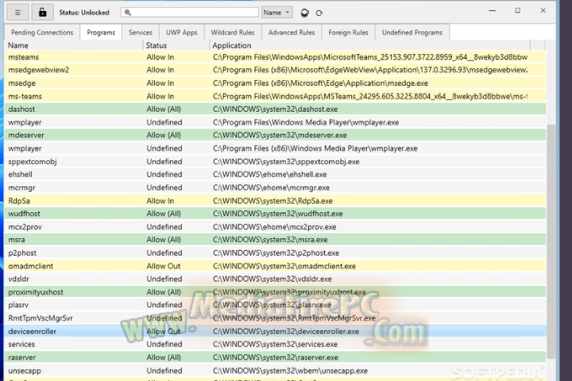Close the firewall window
The width and height of the screenshot is (572, 381).
click(x=543, y=11)
